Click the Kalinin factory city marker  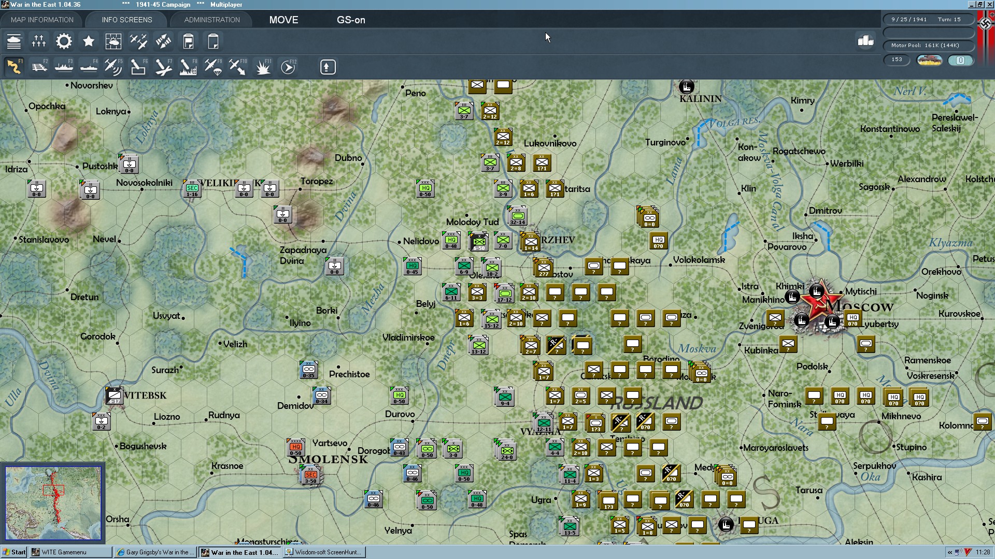coord(686,86)
